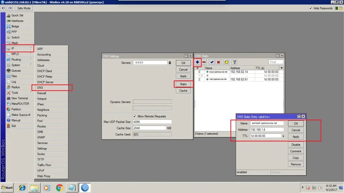Click Remove in DNS Static Entry dialog
The height and width of the screenshot is (193, 344).
tap(296, 164)
